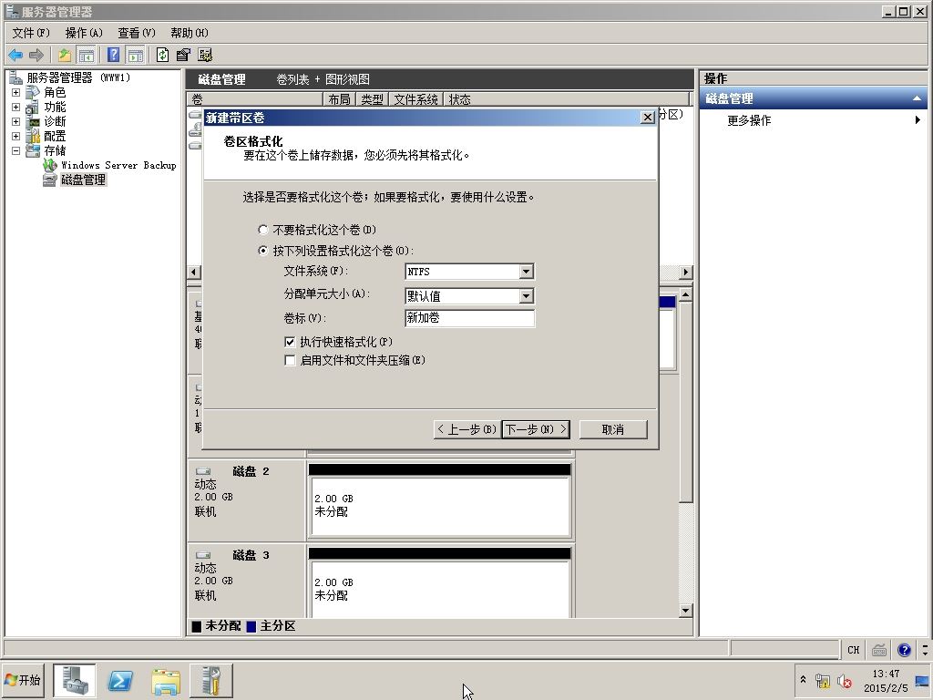
Task: Collapse the 磁盘管理 actions section arrow
Action: coord(917,98)
